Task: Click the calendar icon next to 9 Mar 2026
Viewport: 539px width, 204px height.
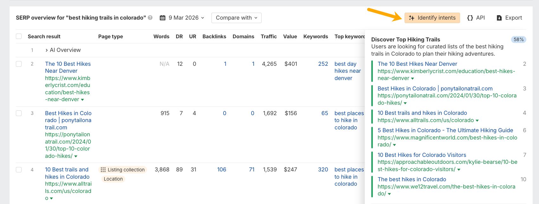Action: pos(163,18)
